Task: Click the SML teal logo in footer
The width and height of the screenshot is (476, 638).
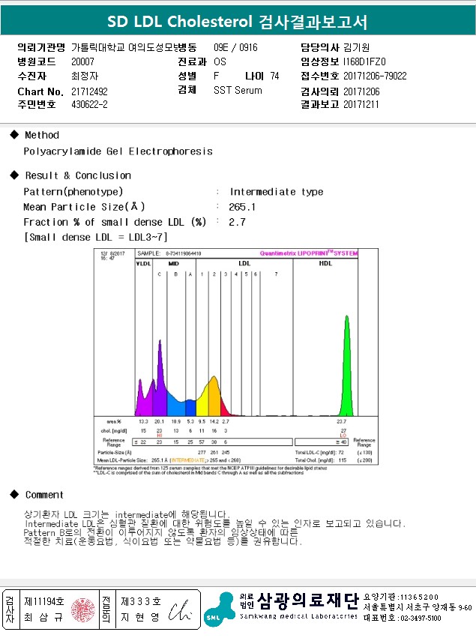Action: [219, 610]
